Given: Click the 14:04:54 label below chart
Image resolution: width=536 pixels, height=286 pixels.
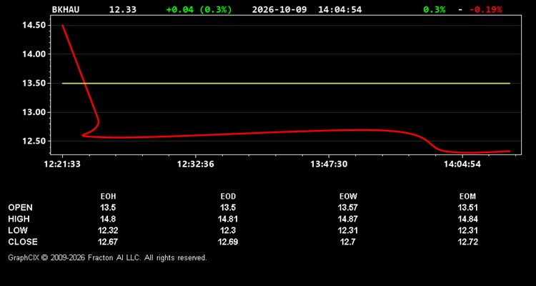Looking at the screenshot, I should tap(462, 164).
